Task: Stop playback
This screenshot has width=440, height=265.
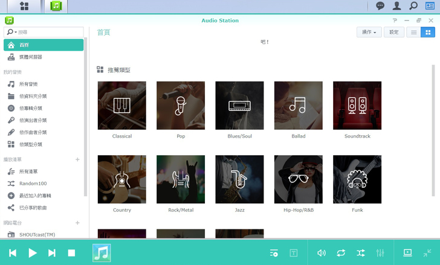Action: [71, 253]
